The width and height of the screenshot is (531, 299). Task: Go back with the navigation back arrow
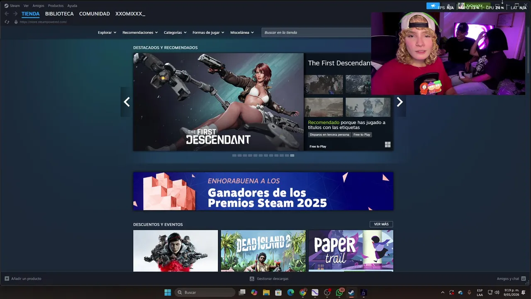[7, 14]
